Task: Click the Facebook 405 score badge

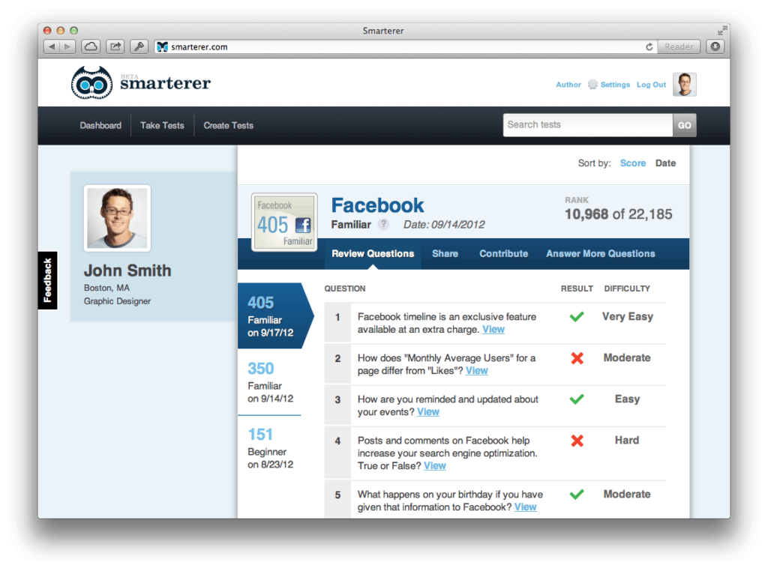Action: [x=284, y=222]
